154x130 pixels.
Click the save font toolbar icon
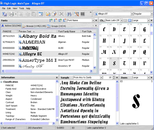(4, 14)
